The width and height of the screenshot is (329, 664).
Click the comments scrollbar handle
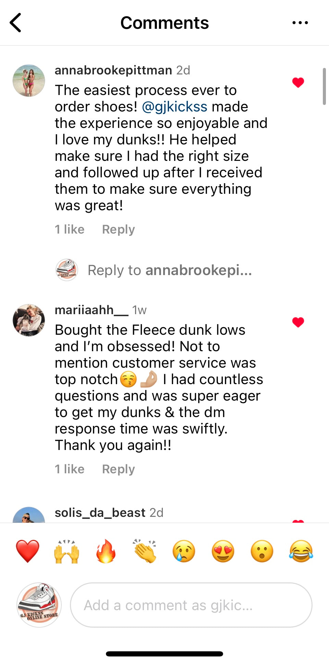(324, 86)
